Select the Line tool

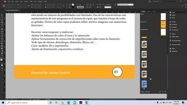2,27
